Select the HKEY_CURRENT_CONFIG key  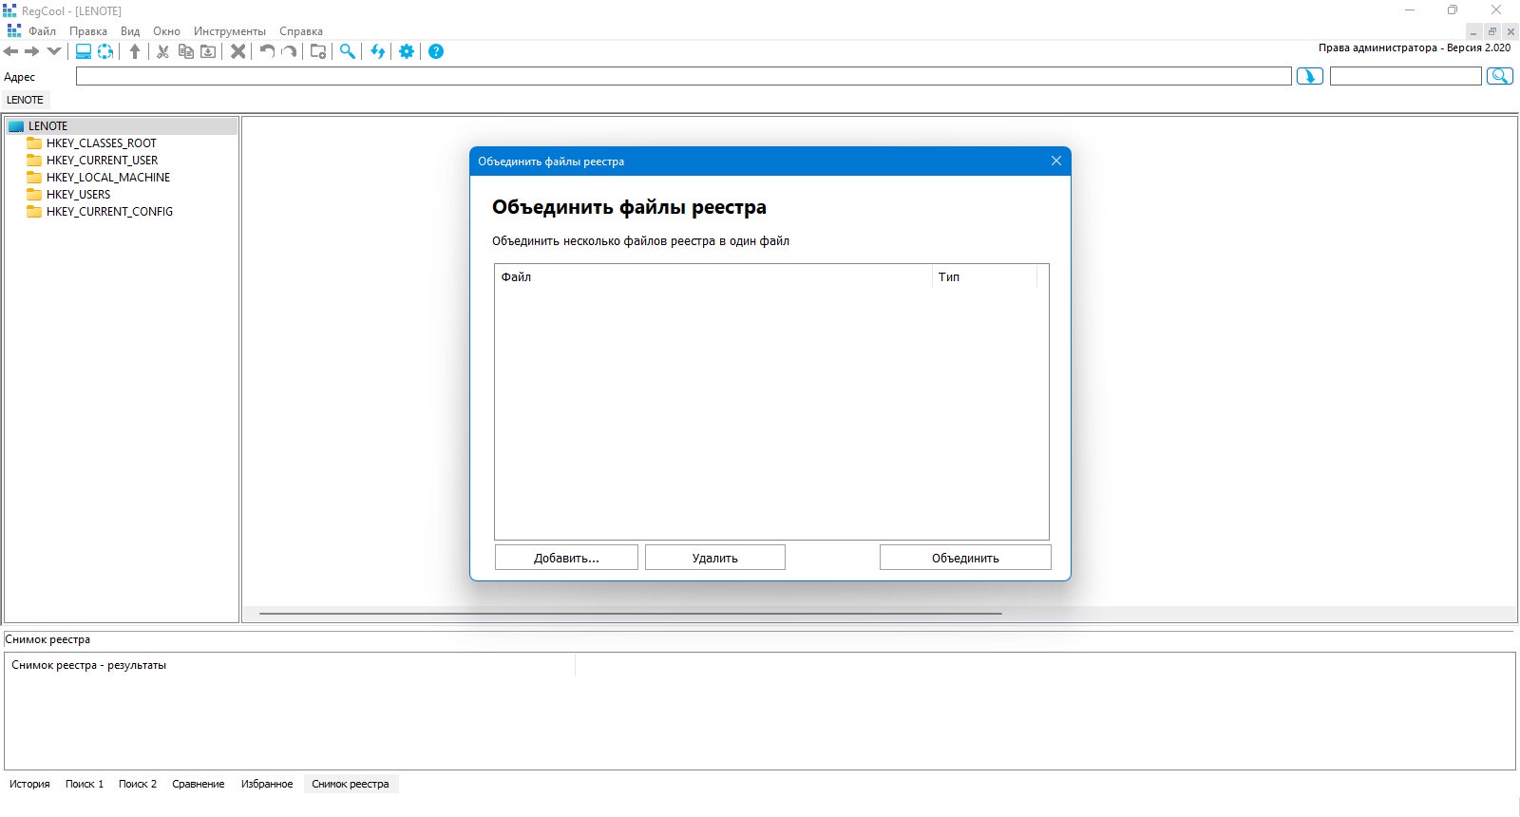click(x=109, y=212)
